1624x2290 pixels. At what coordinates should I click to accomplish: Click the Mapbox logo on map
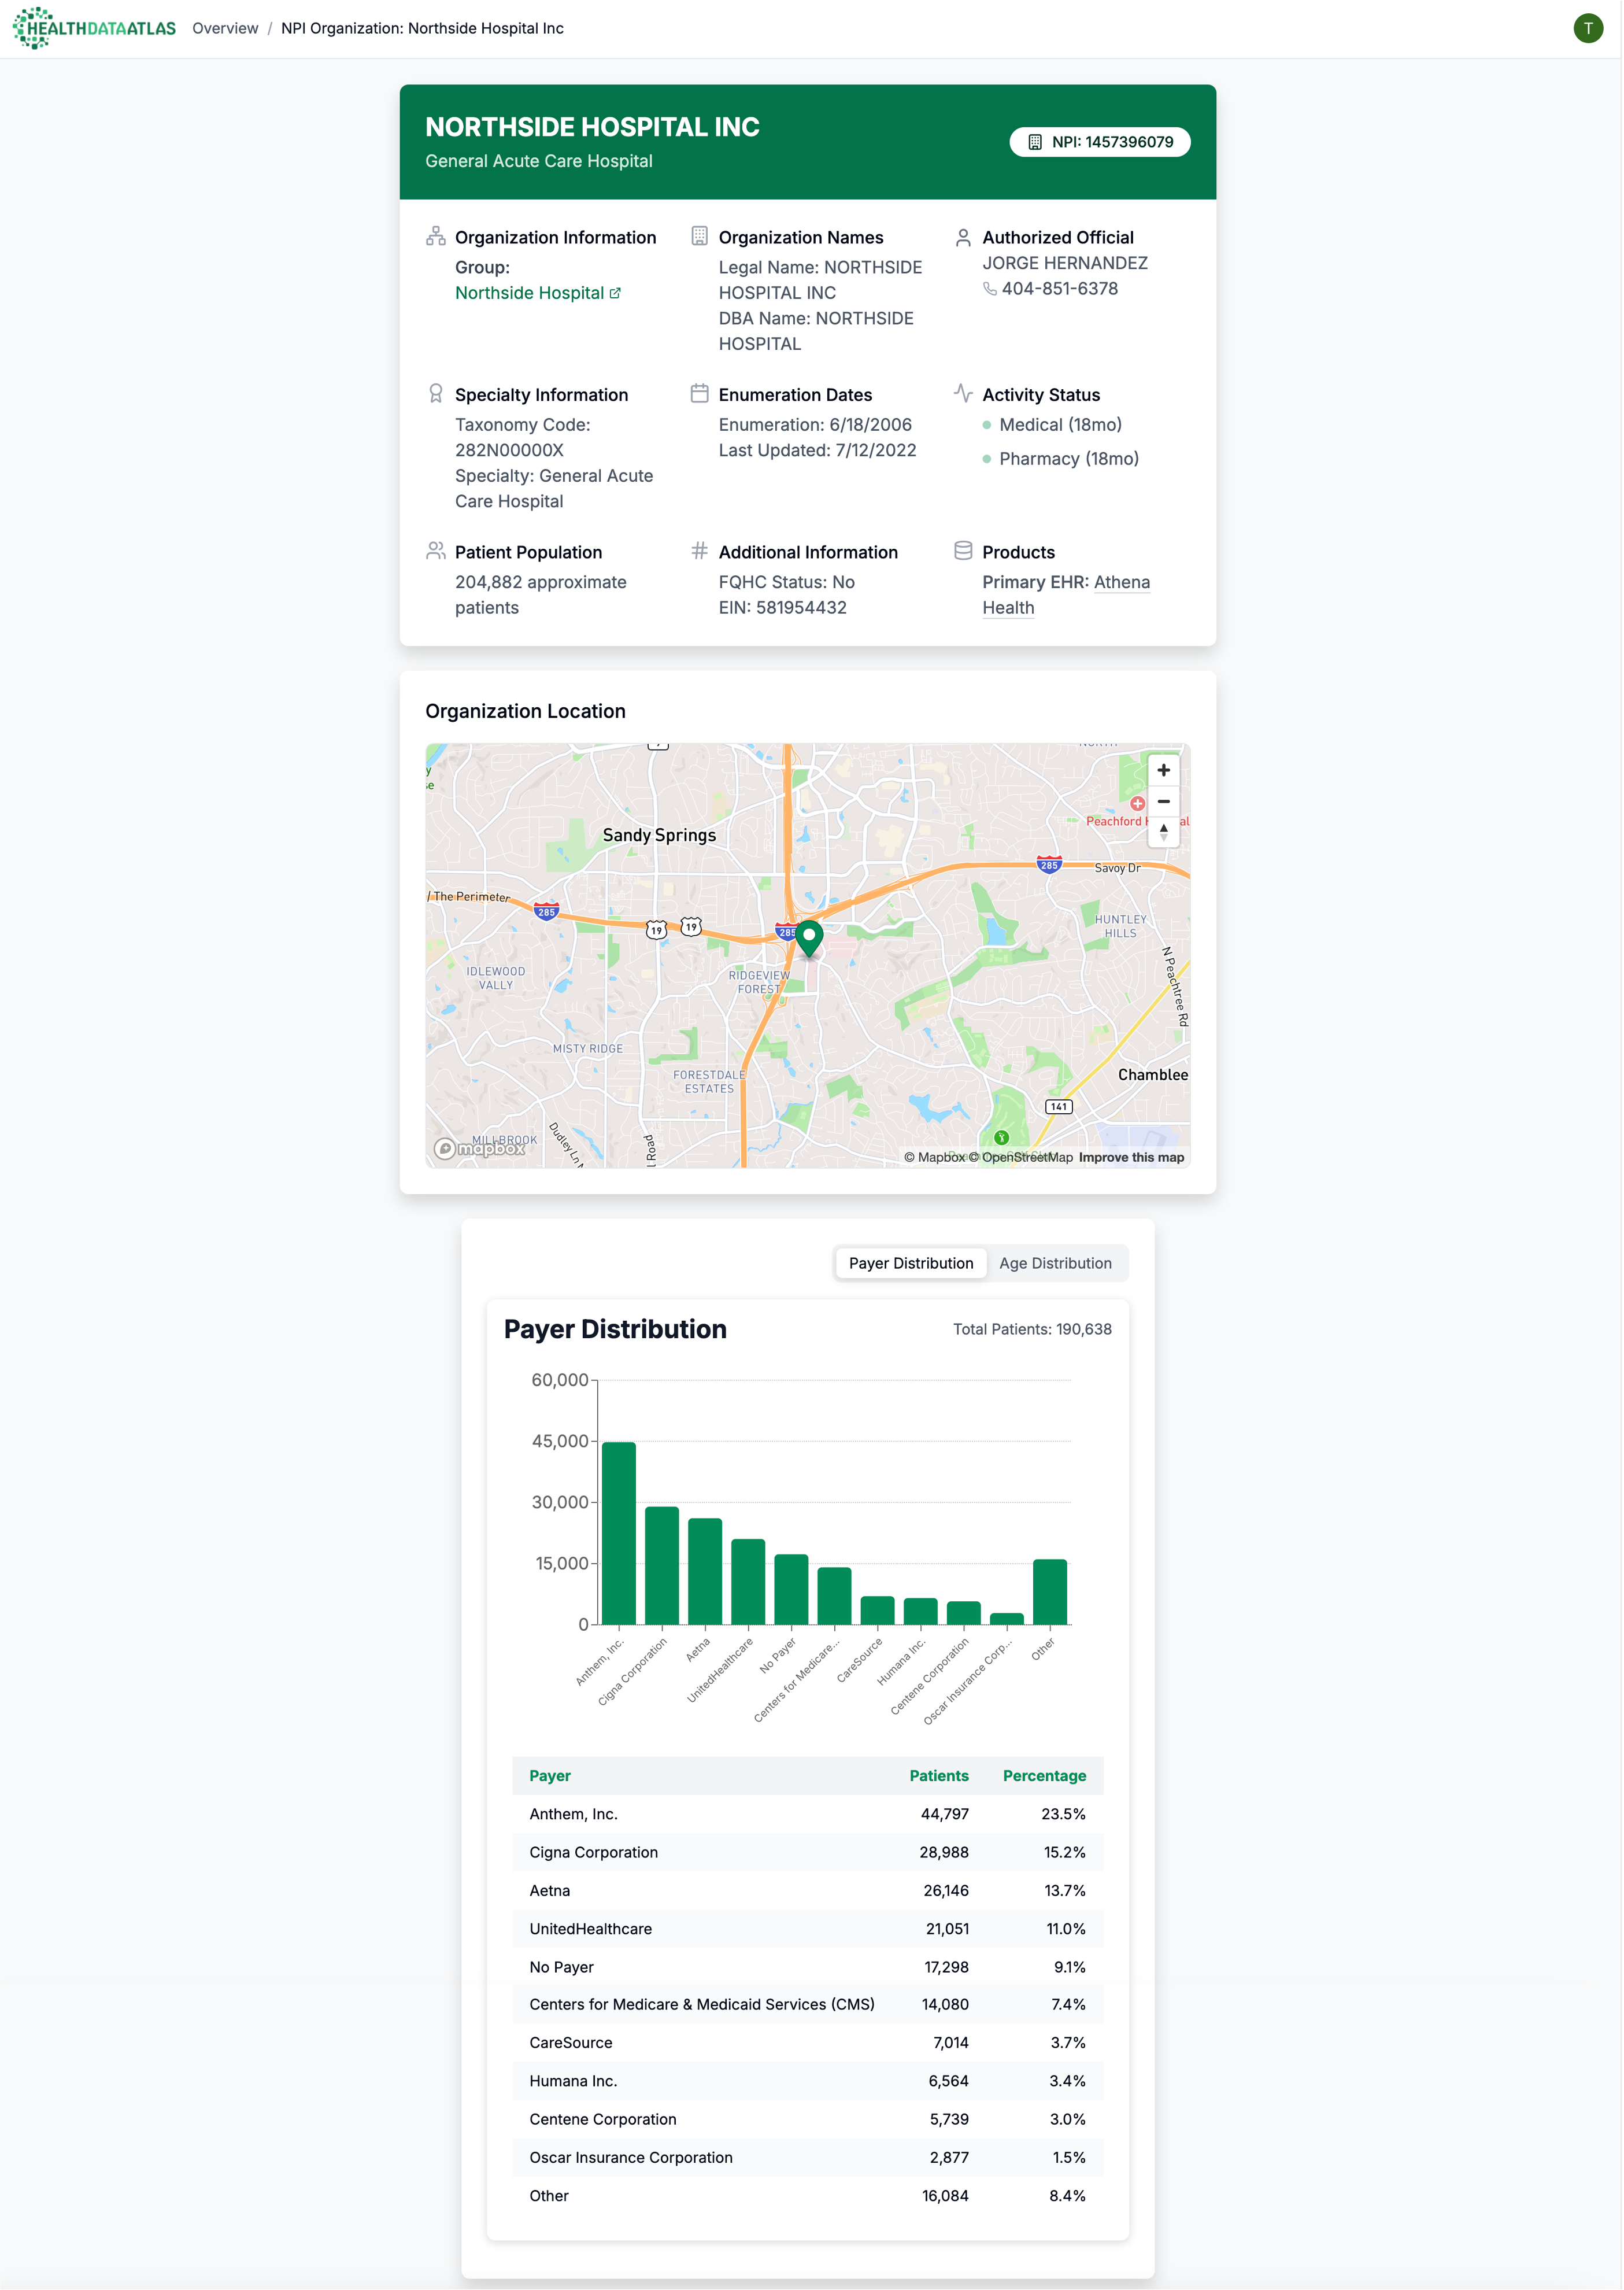(480, 1149)
